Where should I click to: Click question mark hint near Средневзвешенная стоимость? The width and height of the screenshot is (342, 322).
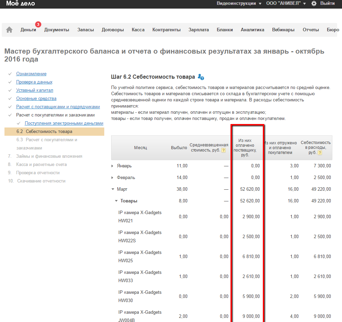pos(223,151)
